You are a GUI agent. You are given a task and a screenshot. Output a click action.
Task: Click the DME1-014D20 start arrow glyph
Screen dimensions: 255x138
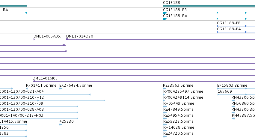68,39
